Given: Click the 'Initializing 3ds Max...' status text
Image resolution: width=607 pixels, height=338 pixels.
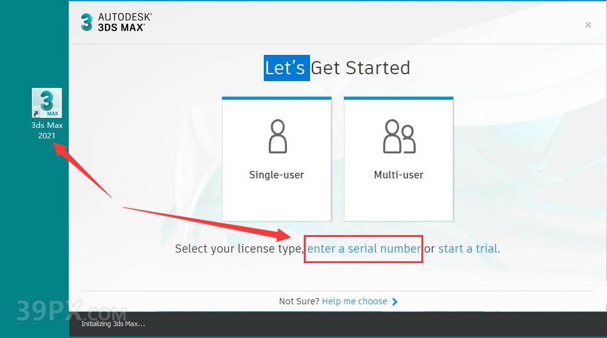Looking at the screenshot, I should pyautogui.click(x=113, y=324).
